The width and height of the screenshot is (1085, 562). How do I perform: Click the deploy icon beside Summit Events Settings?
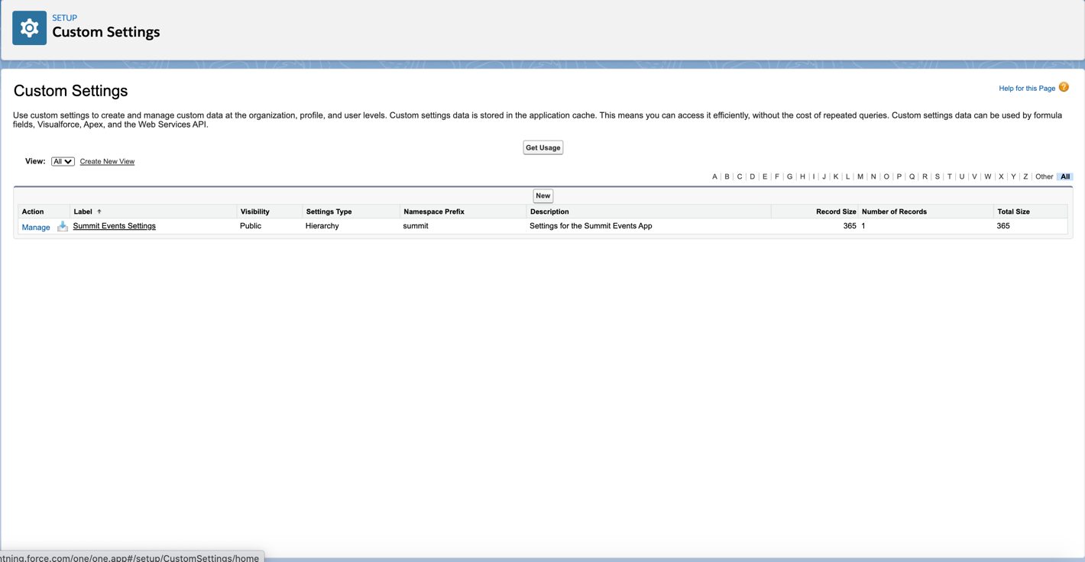pyautogui.click(x=62, y=226)
